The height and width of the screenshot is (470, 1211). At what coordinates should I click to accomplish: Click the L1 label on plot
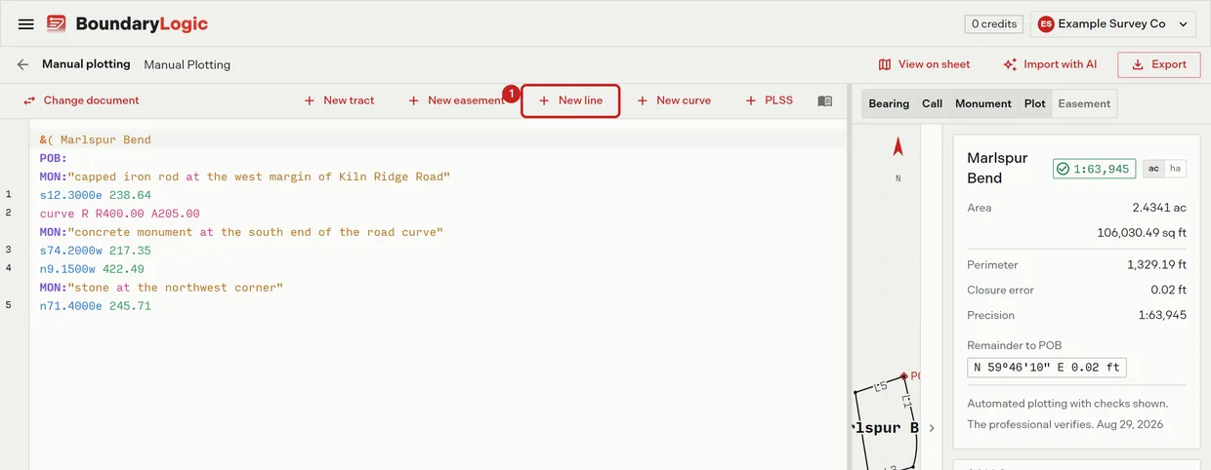907,400
